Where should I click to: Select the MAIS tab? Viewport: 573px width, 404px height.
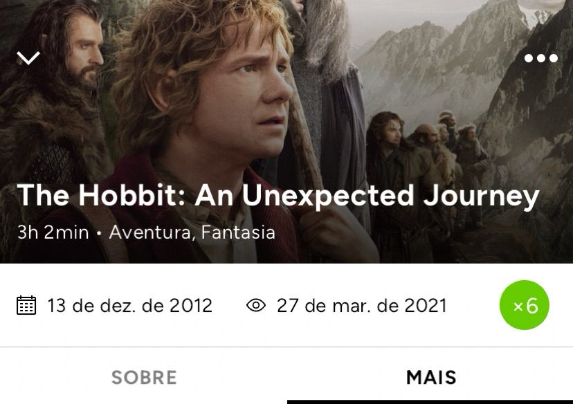(431, 377)
